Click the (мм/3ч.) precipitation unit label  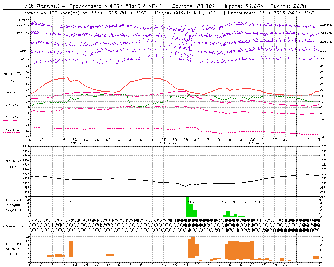coord(13,200)
